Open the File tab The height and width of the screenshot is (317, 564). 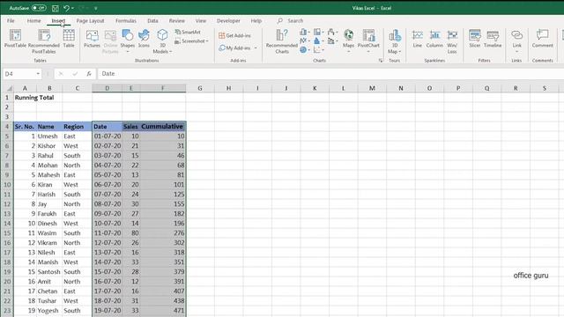[x=11, y=21]
